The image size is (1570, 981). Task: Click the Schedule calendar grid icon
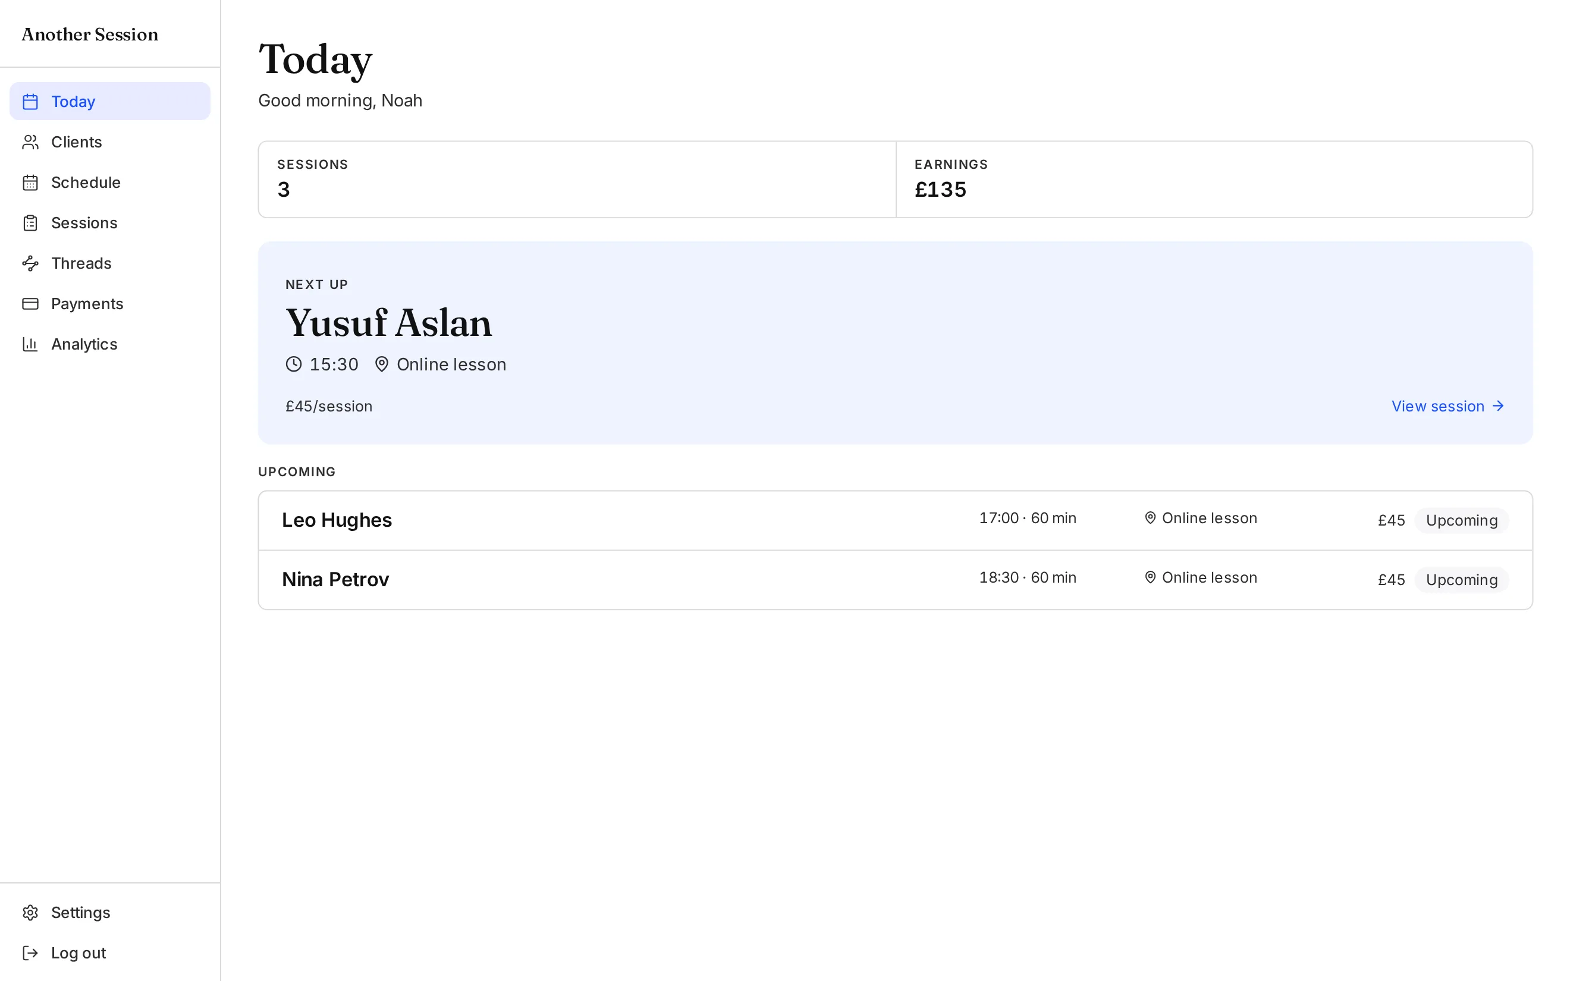point(30,183)
